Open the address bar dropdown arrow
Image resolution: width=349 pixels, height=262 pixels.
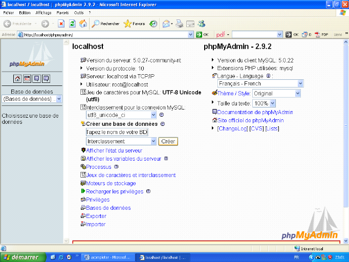pyautogui.click(x=190, y=35)
